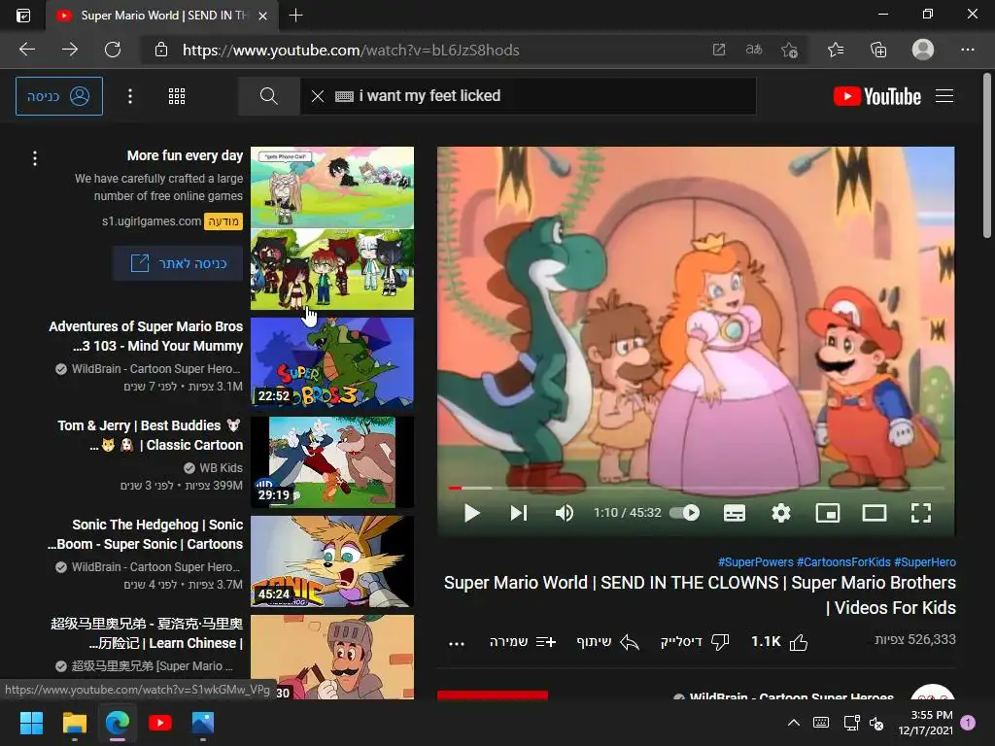
Task: Open the Edge favorites list
Action: tap(836, 50)
